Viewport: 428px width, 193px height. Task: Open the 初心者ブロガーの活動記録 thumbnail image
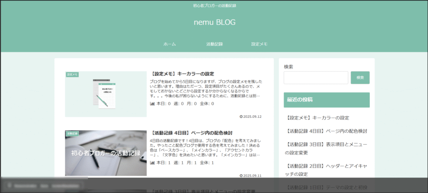coord(106,153)
